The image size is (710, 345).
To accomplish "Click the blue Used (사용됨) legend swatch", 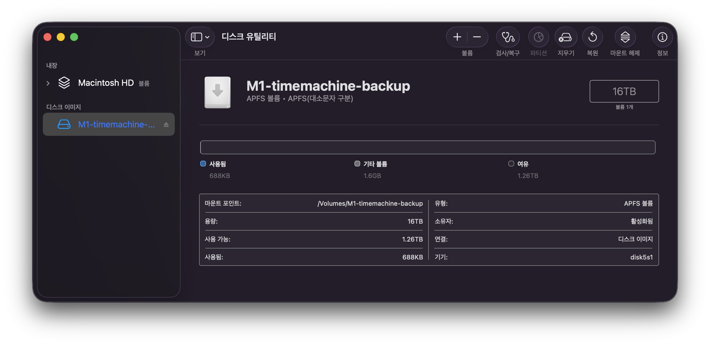I will coord(203,164).
